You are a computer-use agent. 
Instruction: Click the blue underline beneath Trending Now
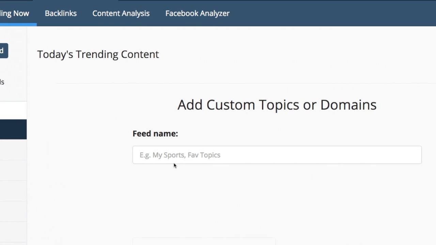pos(18,25)
